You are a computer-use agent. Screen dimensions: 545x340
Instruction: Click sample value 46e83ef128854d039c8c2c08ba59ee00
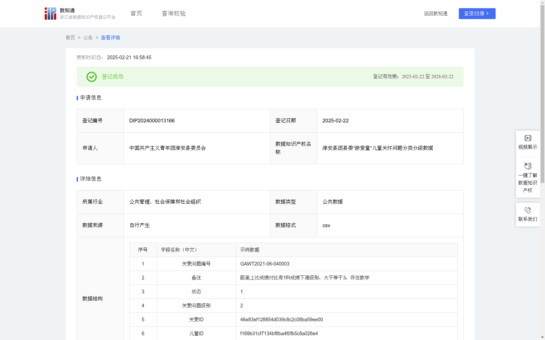(x=281, y=320)
